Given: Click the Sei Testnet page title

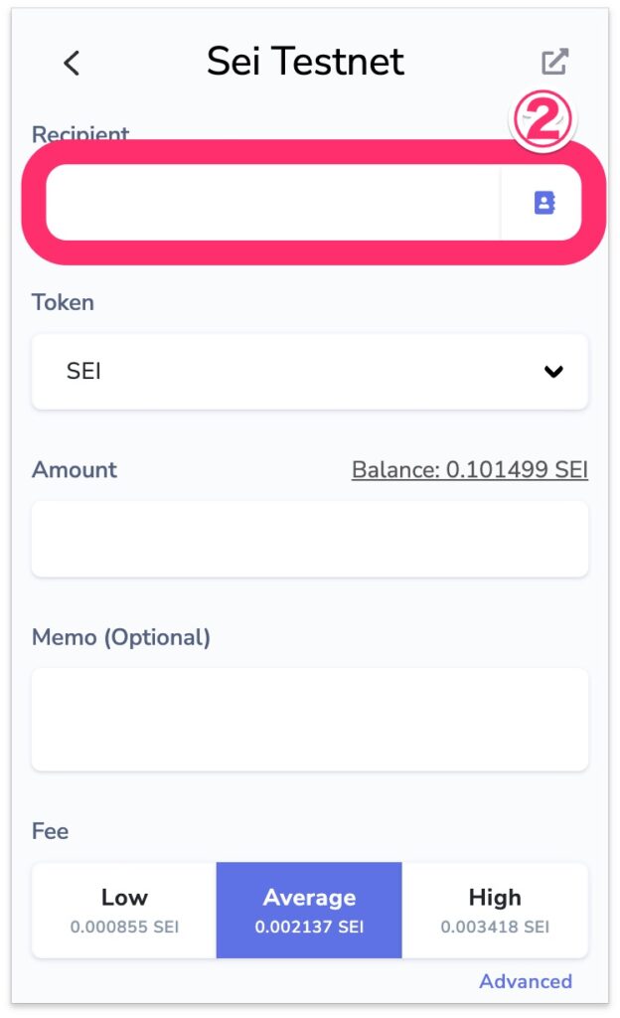Looking at the screenshot, I should point(305,62).
